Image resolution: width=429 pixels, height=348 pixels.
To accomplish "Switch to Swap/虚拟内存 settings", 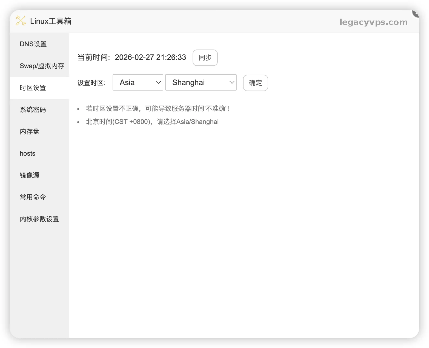I will tap(42, 66).
